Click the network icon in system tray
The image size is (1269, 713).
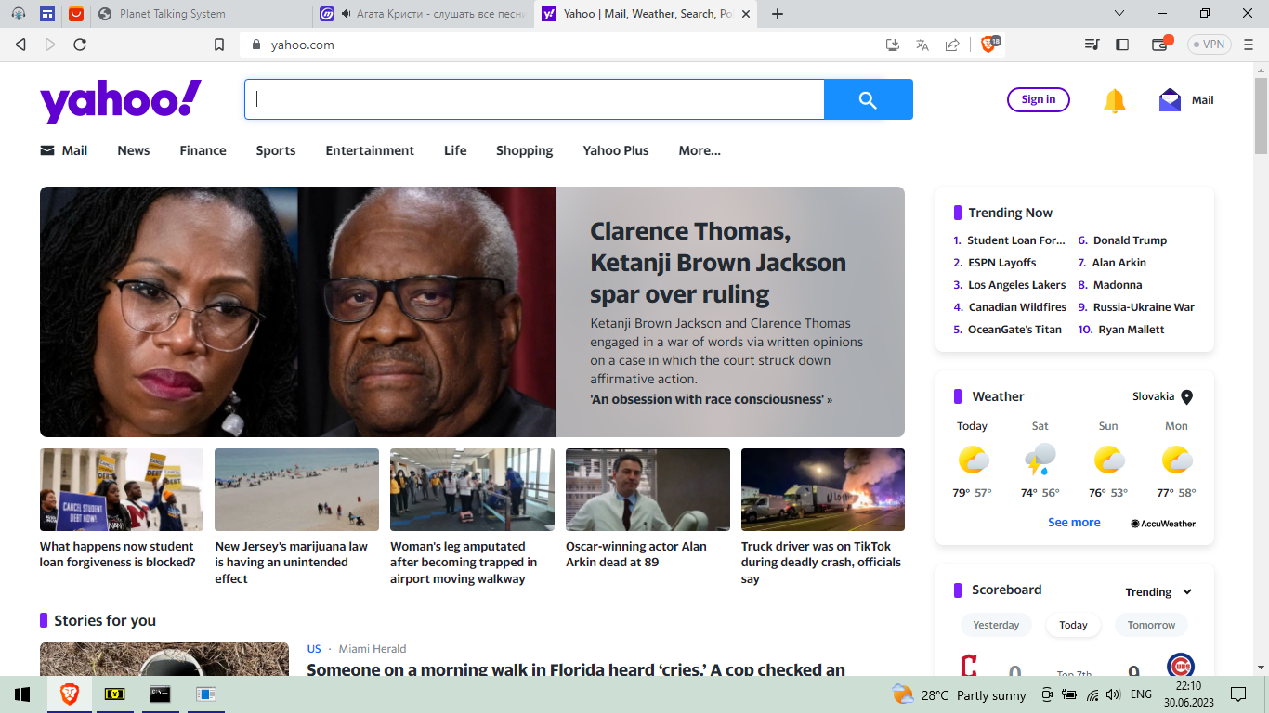click(x=1092, y=694)
